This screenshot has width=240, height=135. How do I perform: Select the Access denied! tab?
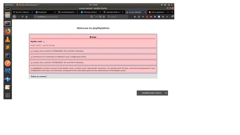pyautogui.click(x=136, y=12)
